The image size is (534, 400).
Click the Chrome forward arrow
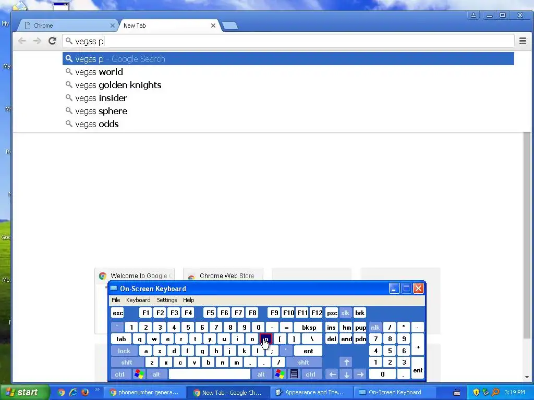[x=37, y=41]
